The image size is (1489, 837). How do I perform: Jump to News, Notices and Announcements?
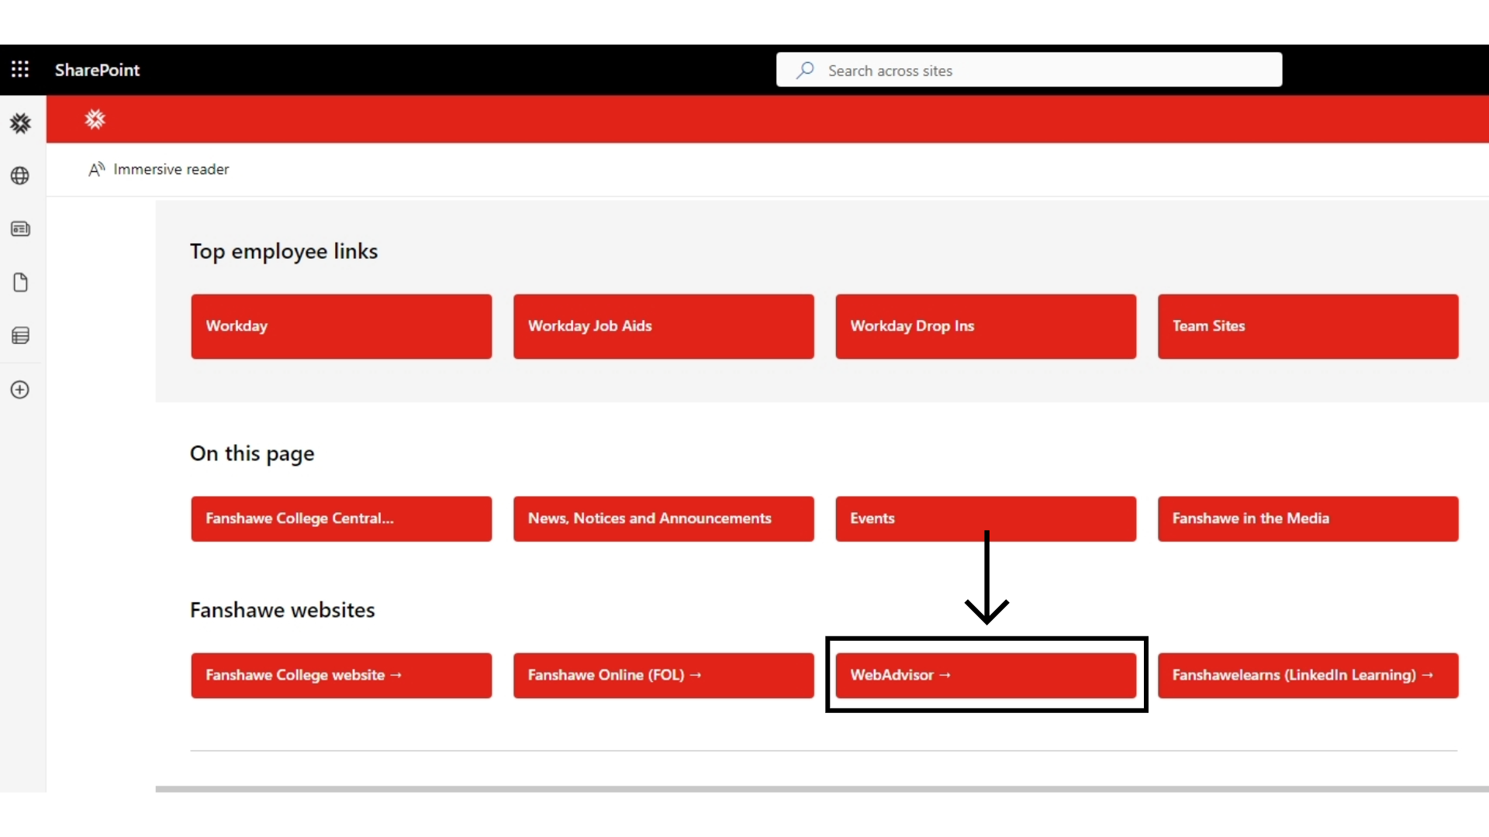(x=664, y=518)
